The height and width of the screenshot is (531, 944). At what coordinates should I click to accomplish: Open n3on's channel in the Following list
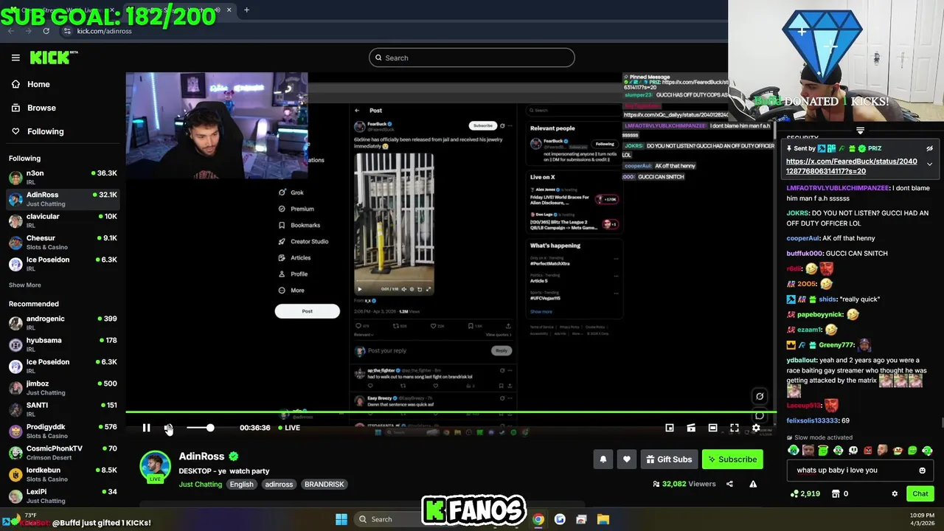click(x=63, y=178)
